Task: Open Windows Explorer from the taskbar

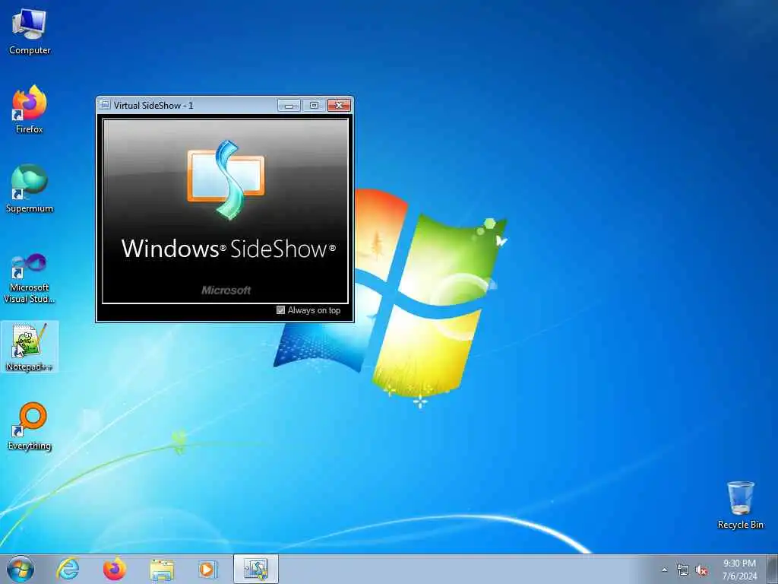Action: pyautogui.click(x=162, y=570)
